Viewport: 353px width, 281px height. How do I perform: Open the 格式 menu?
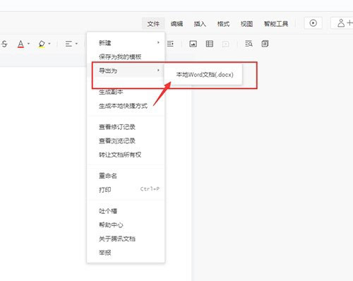pyautogui.click(x=223, y=24)
